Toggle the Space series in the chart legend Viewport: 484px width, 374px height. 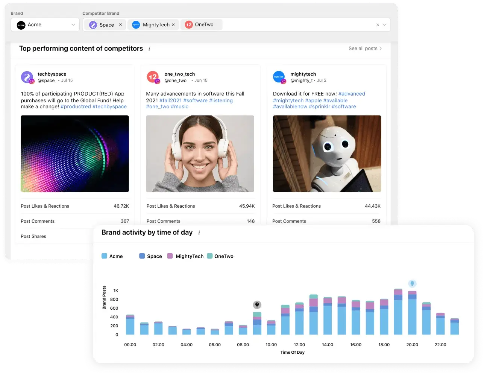pyautogui.click(x=150, y=256)
